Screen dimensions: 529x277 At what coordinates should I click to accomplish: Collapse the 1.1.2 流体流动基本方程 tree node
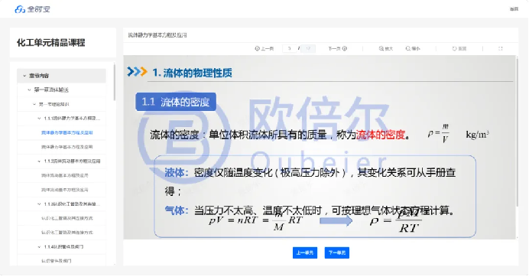click(39, 161)
